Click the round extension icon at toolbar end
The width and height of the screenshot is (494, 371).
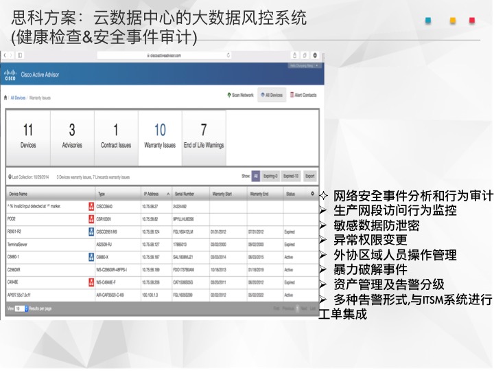coord(315,55)
